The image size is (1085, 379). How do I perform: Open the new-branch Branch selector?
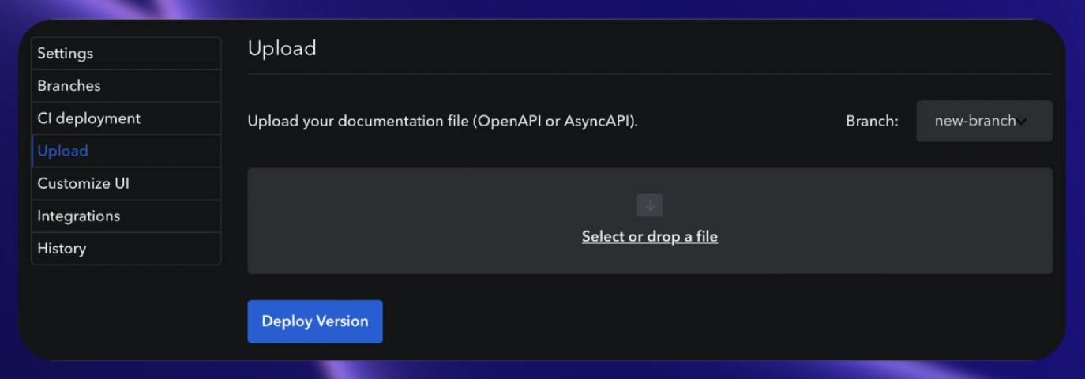(984, 121)
